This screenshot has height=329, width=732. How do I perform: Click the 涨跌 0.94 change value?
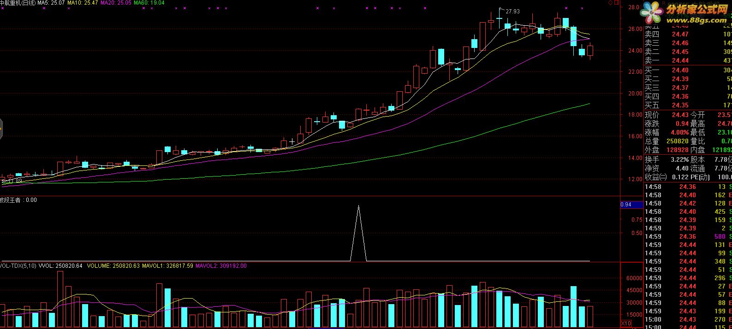tap(682, 123)
